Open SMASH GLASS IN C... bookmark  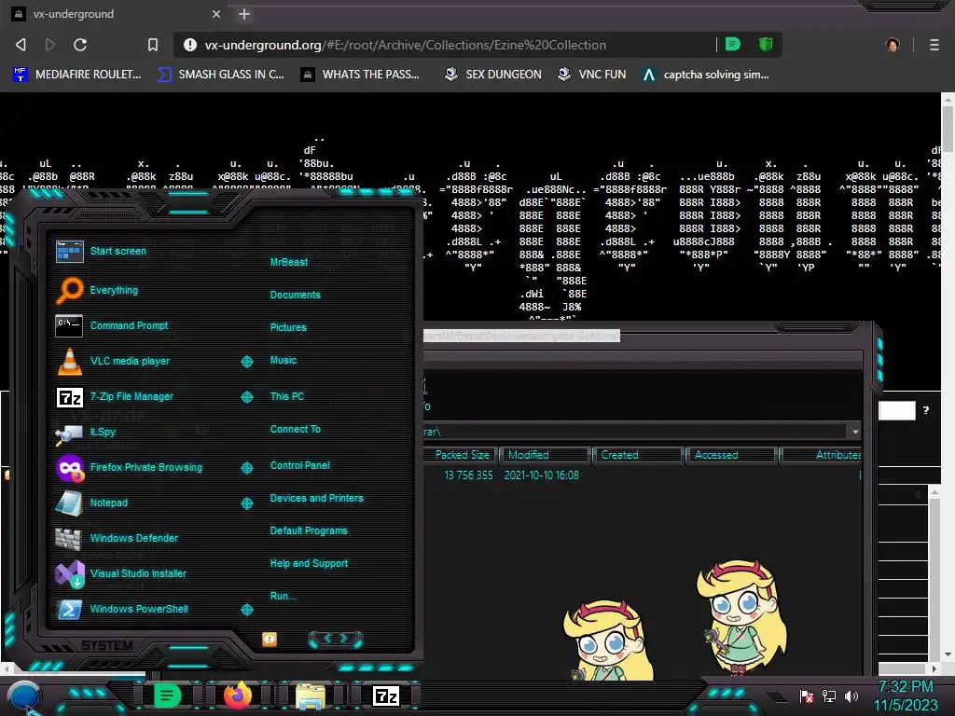click(x=220, y=75)
